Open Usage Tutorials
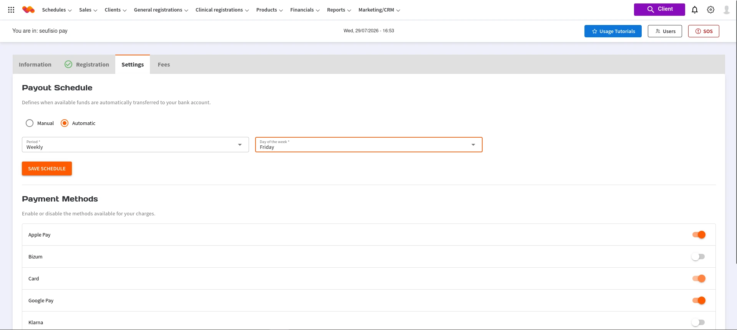Viewport: 737px width, 330px height. pyautogui.click(x=613, y=31)
